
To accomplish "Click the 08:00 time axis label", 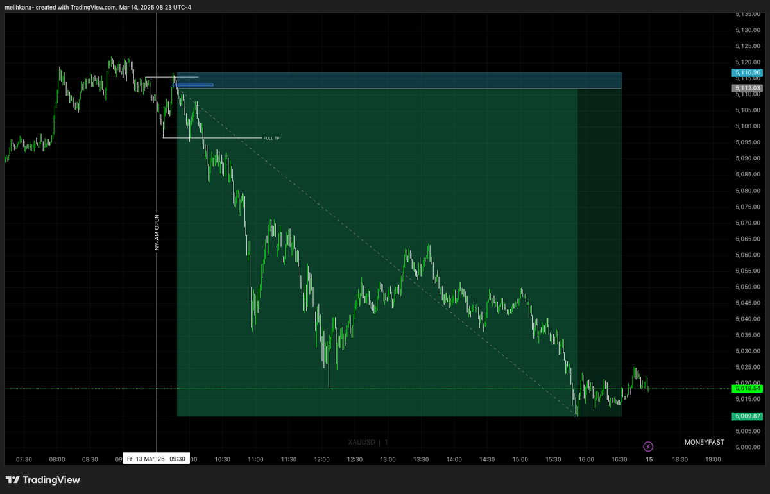I will coord(56,459).
